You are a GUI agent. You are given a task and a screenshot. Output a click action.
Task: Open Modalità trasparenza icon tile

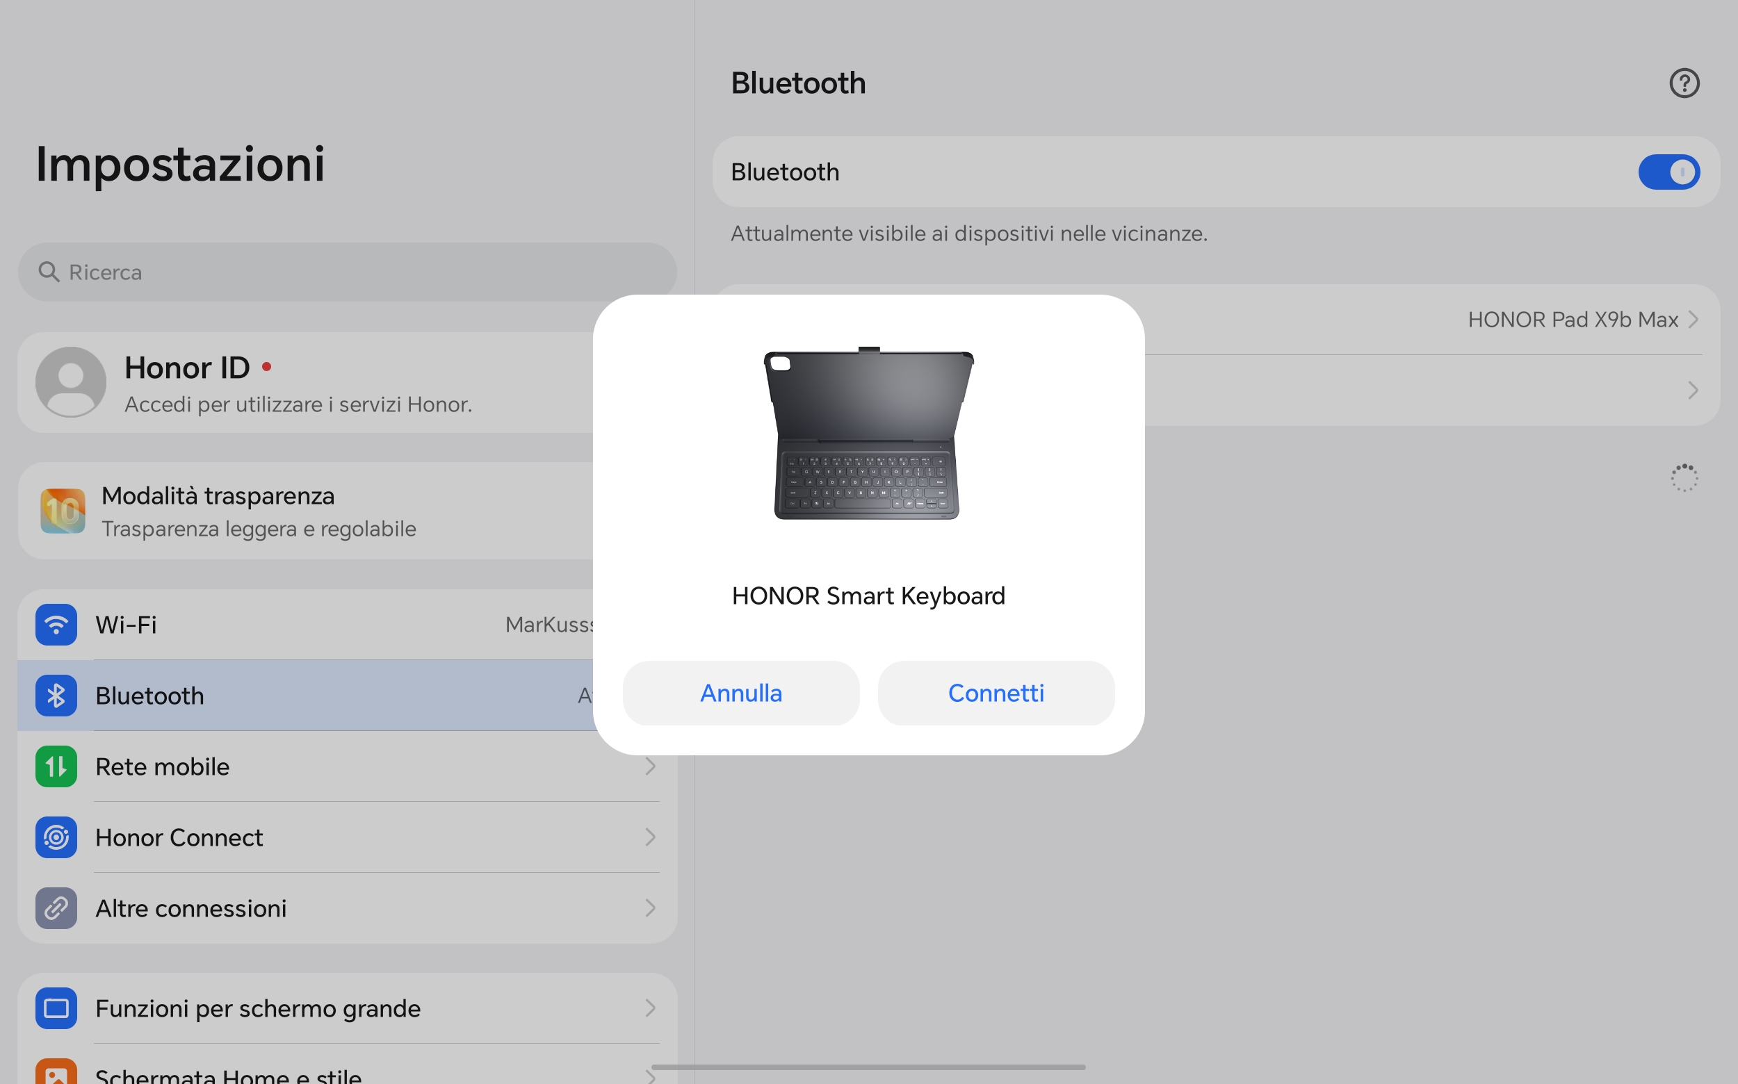coord(63,511)
